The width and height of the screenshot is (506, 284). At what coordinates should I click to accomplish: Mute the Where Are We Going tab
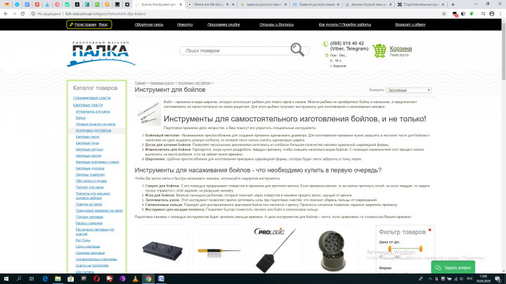tap(228, 4)
